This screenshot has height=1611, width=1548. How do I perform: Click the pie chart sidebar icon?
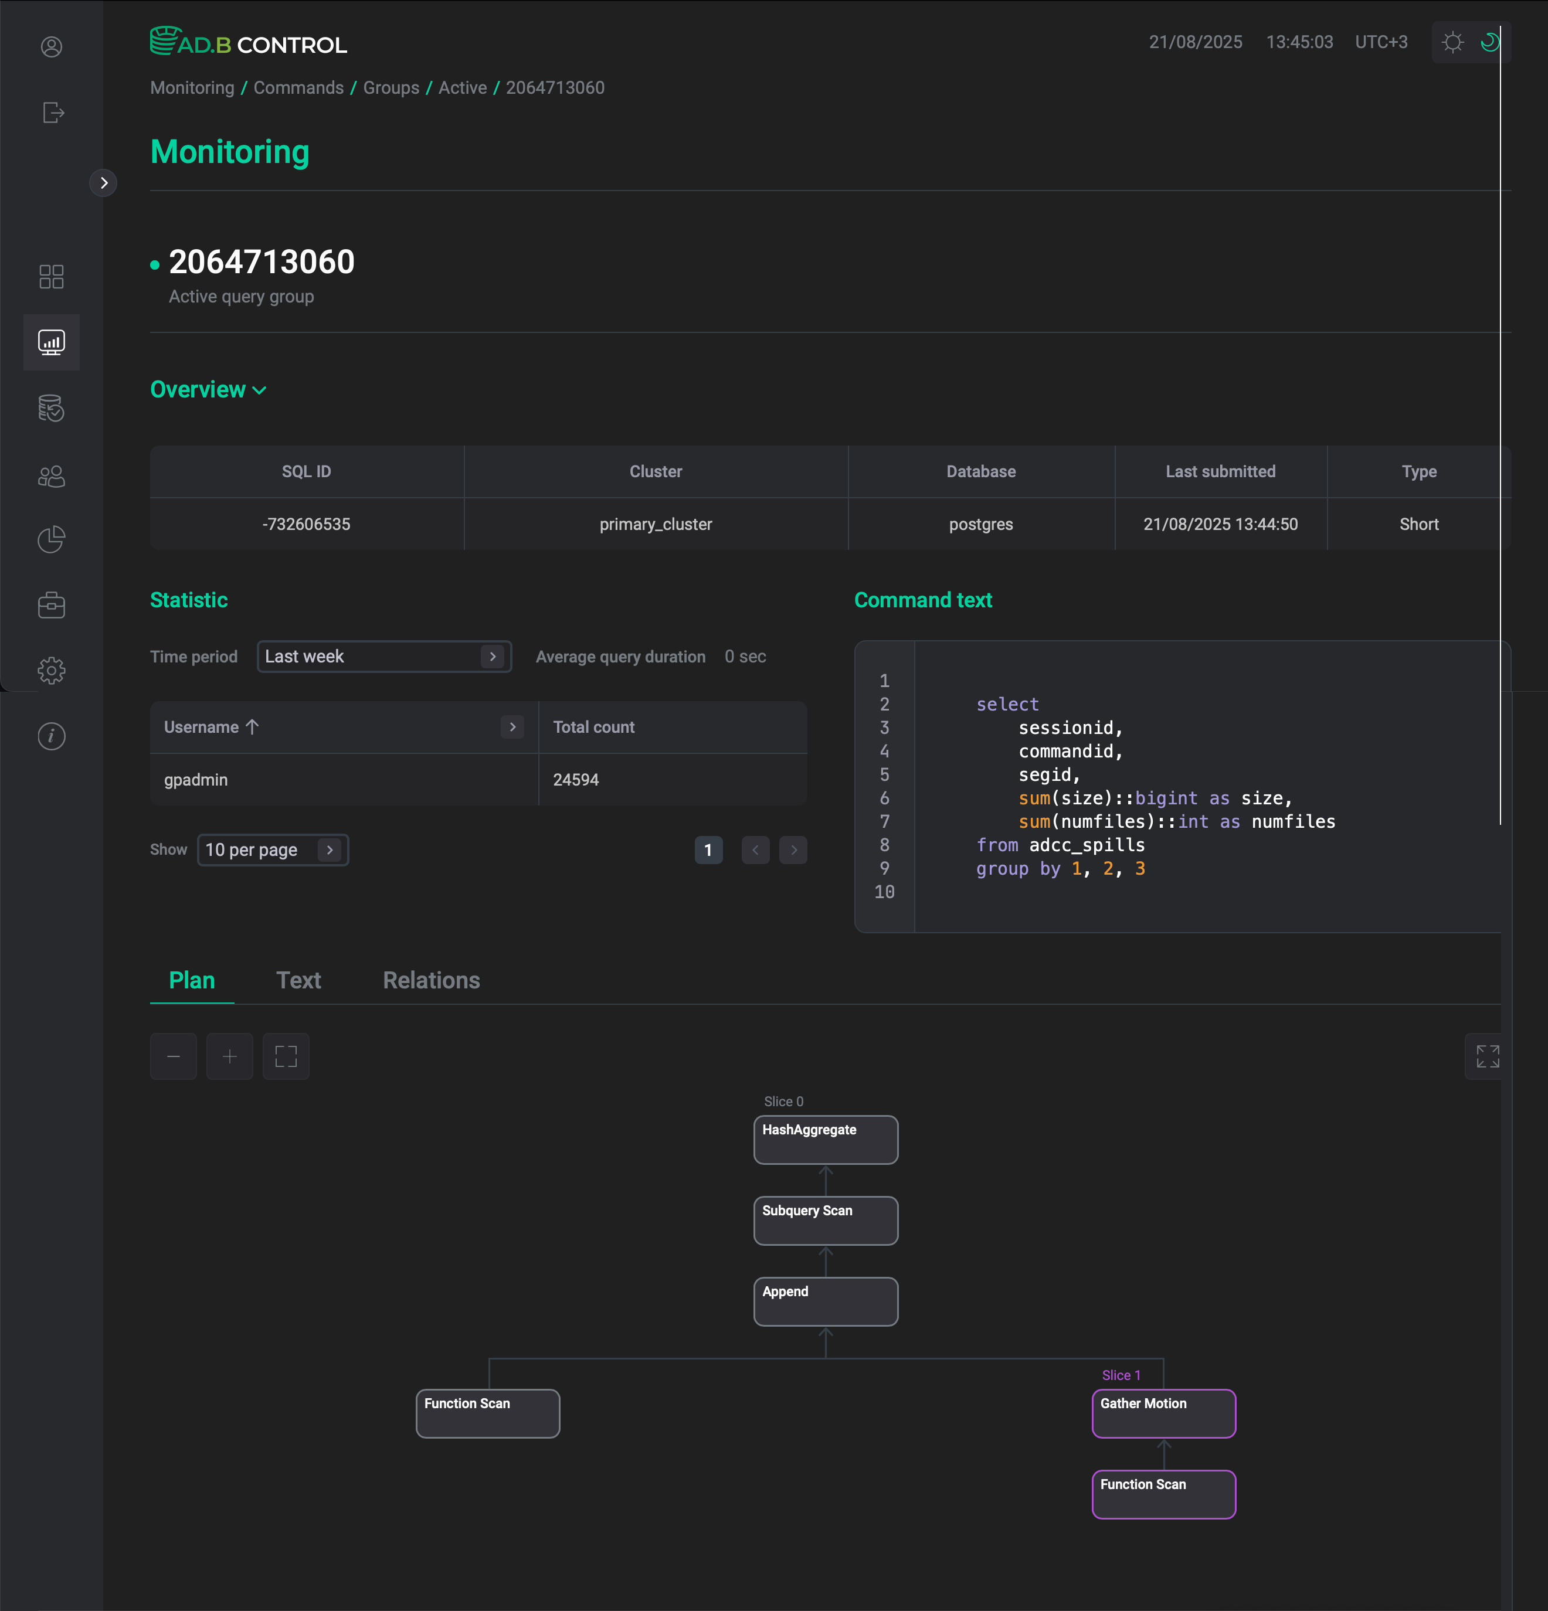pyautogui.click(x=51, y=540)
